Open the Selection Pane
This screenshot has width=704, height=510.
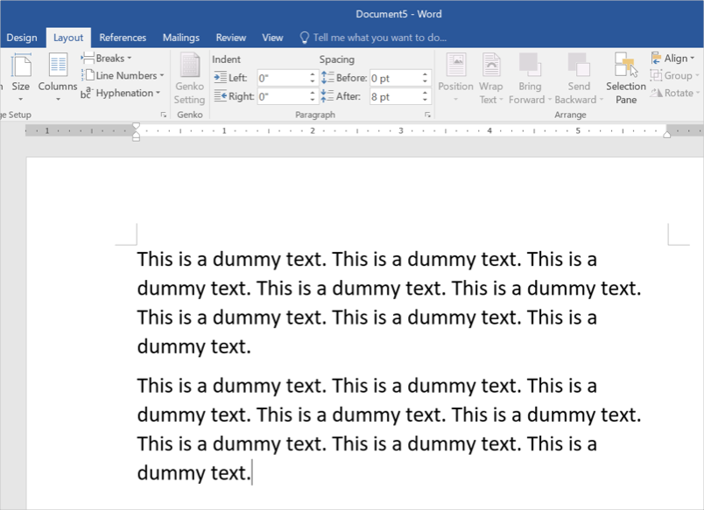625,77
